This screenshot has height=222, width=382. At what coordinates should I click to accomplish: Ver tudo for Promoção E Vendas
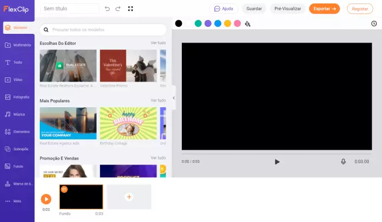coord(158,158)
